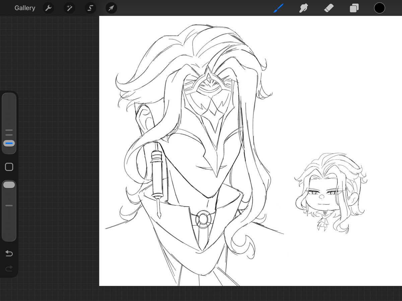Click the circular brooch on the collar sketch

203,219
